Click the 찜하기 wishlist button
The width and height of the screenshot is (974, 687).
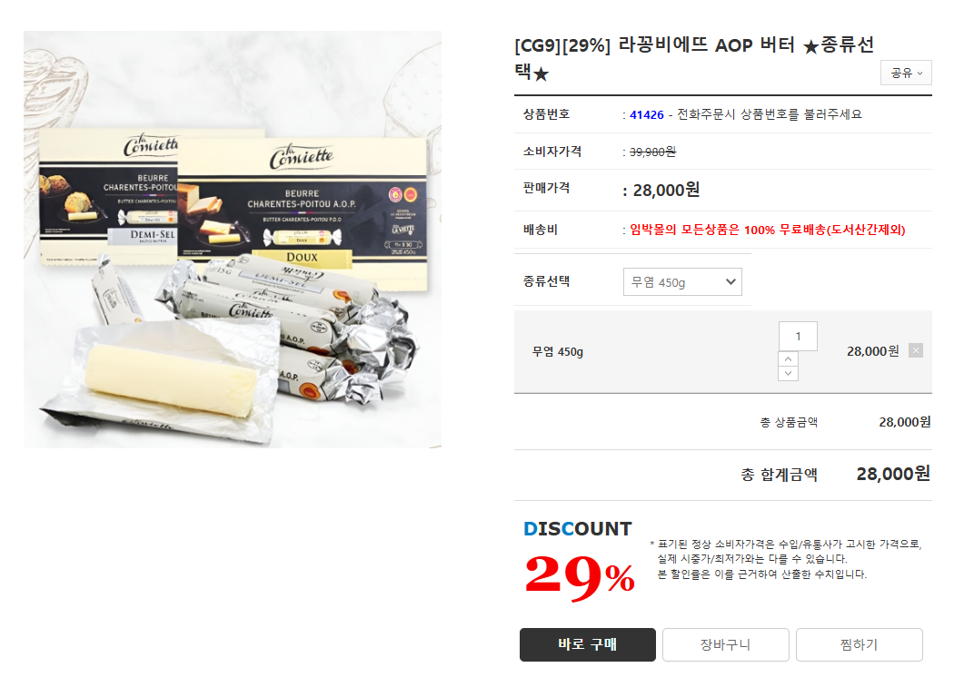tap(860, 644)
